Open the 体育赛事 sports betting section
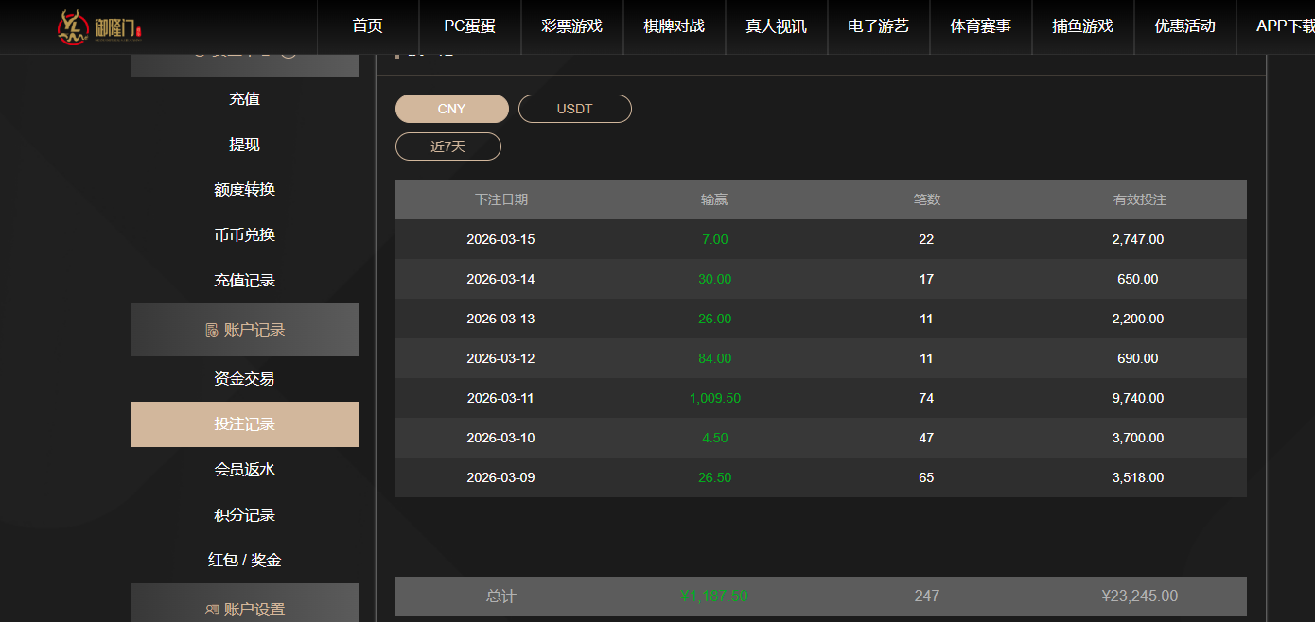 tap(980, 26)
